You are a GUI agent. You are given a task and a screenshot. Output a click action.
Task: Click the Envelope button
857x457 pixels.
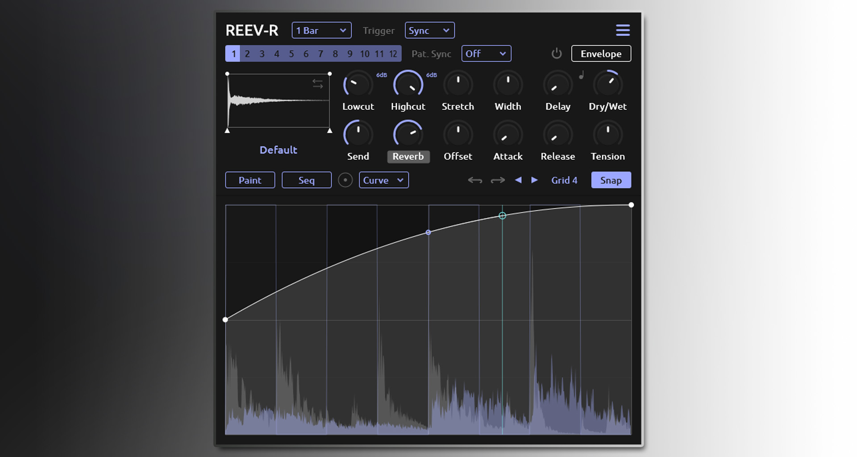[601, 54]
